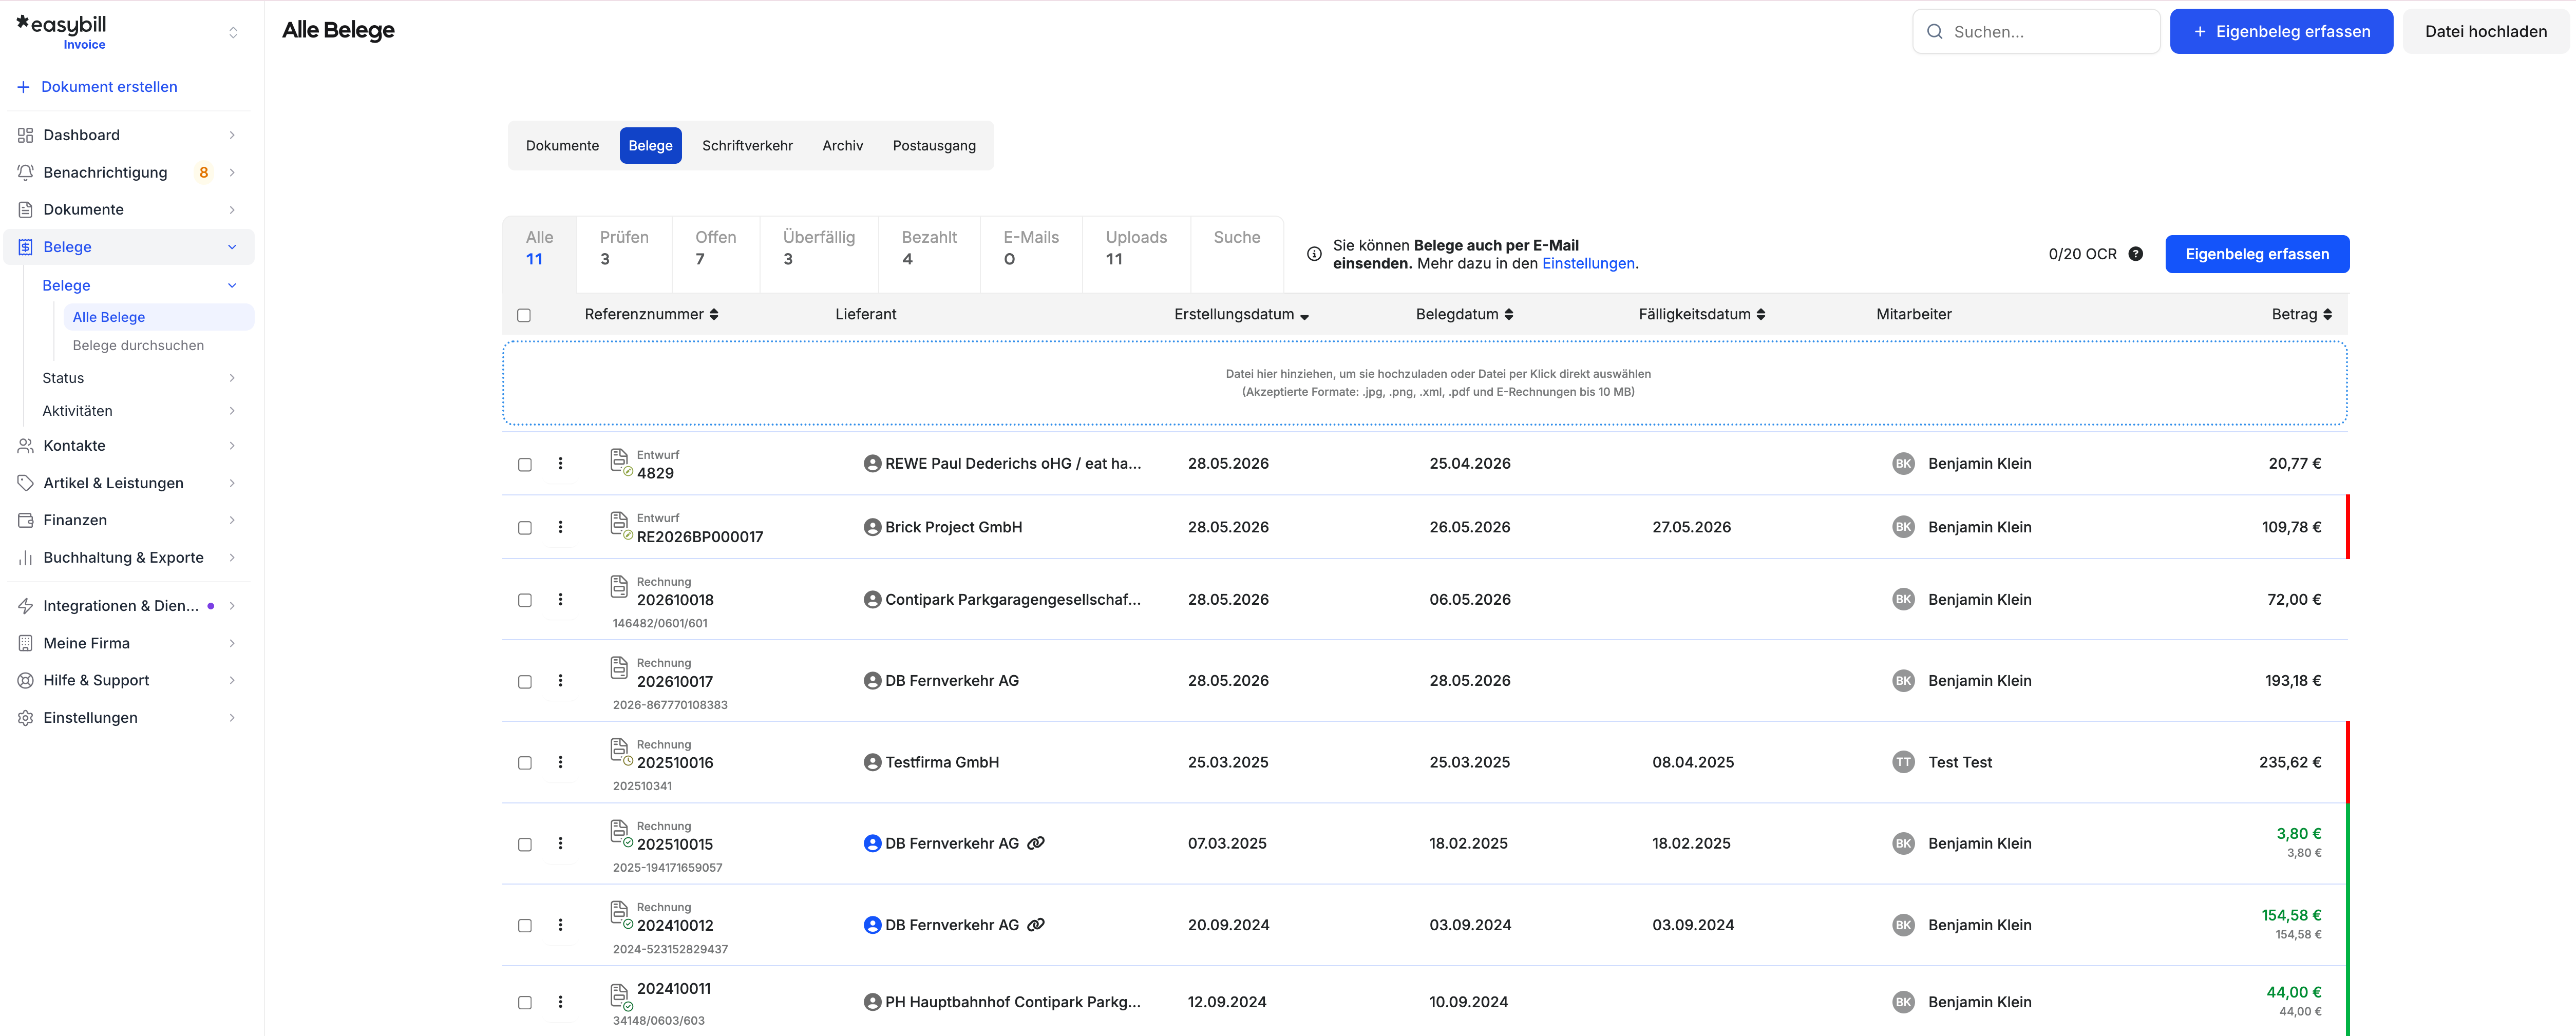This screenshot has height=1036, width=2576.
Task: Open three-dot menu for receipt 4829
Action: tap(560, 464)
